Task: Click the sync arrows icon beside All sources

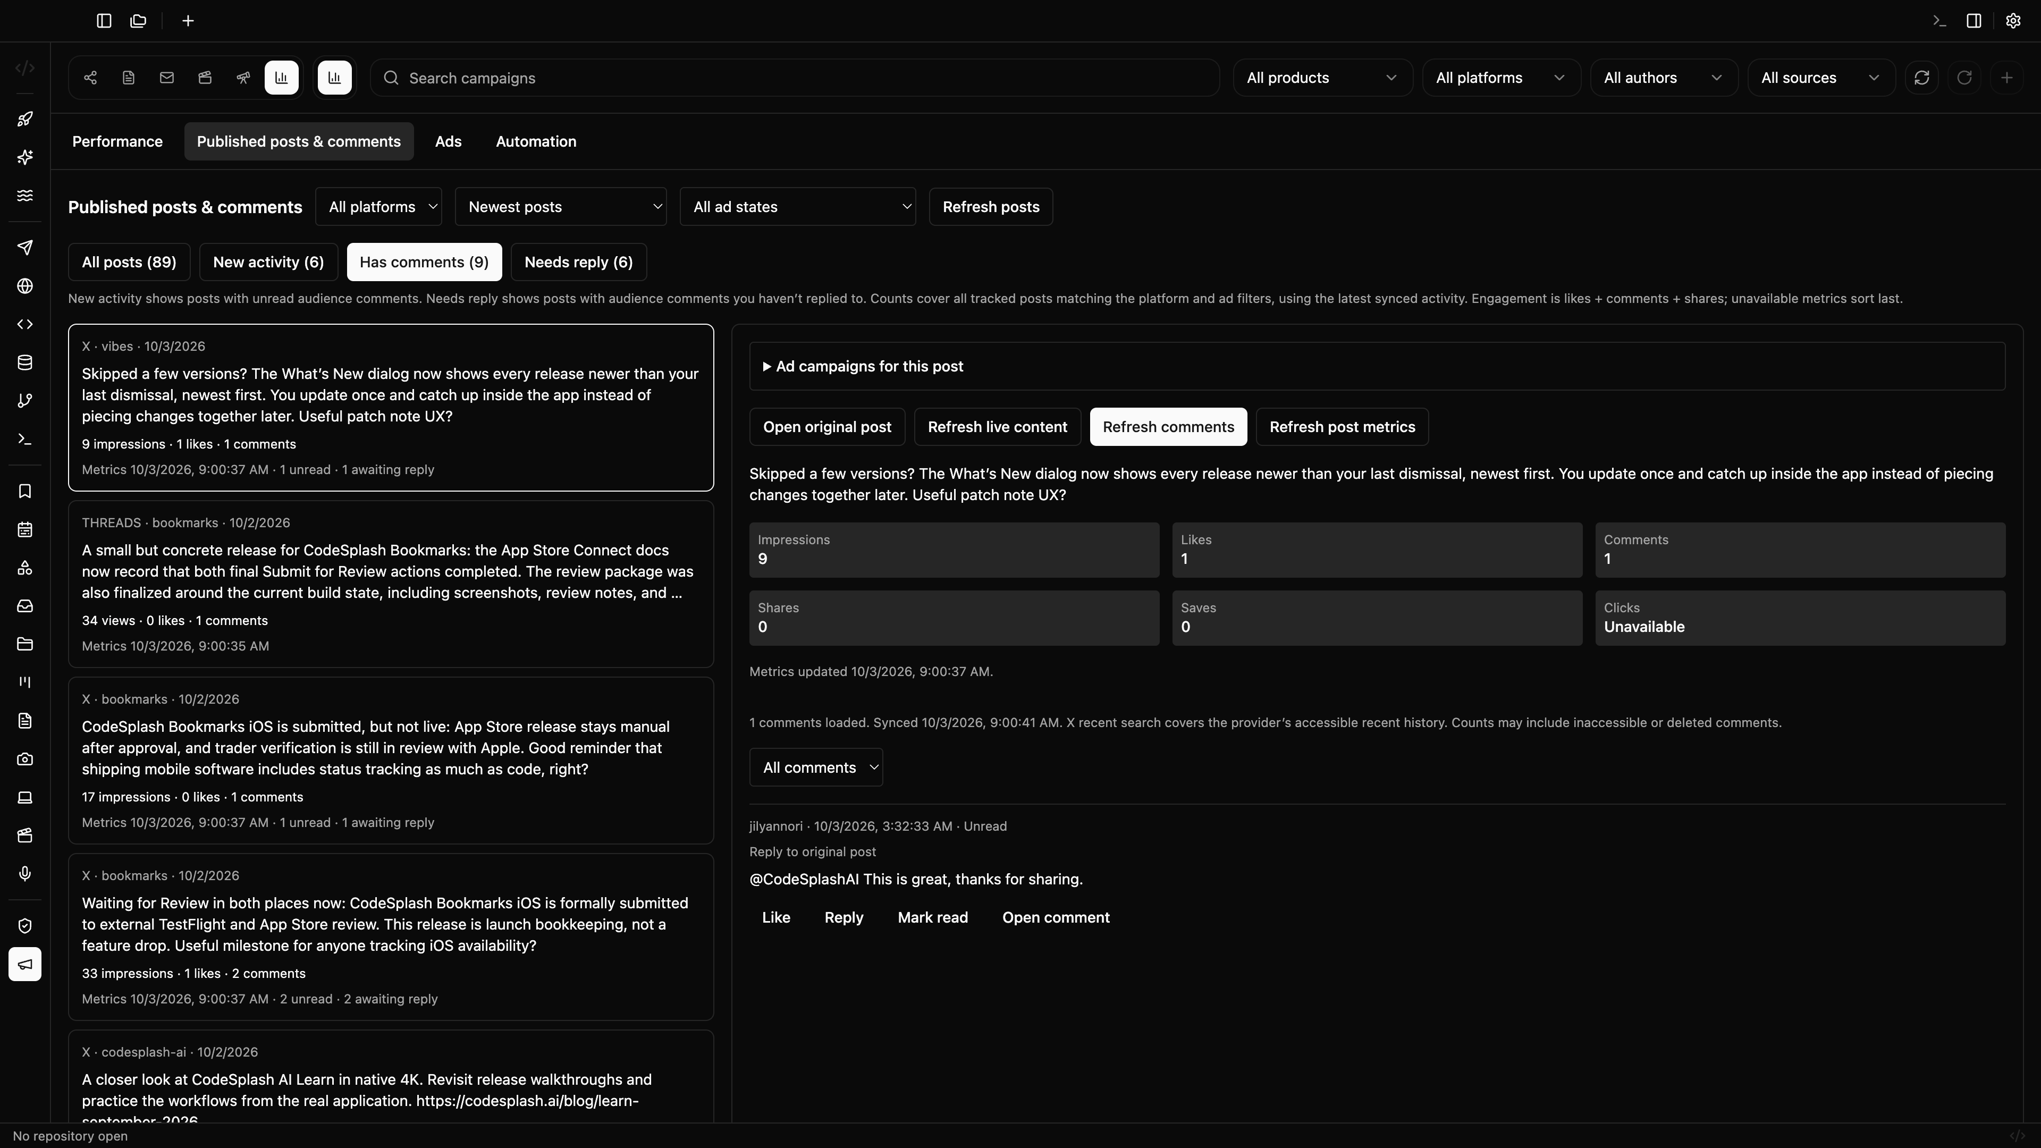Action: click(x=1921, y=78)
